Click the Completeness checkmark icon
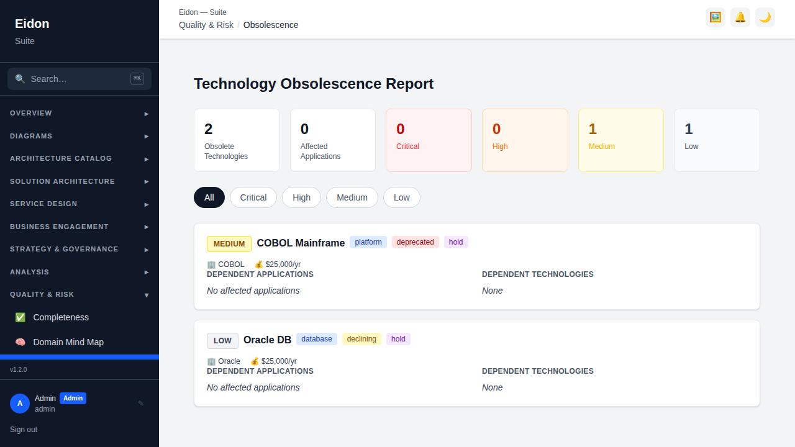 20,317
